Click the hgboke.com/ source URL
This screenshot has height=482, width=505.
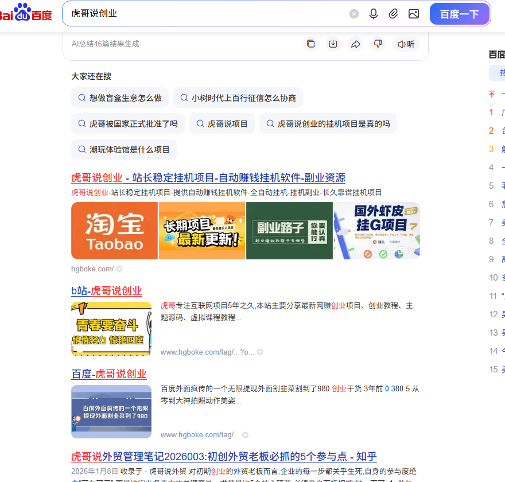click(x=92, y=269)
